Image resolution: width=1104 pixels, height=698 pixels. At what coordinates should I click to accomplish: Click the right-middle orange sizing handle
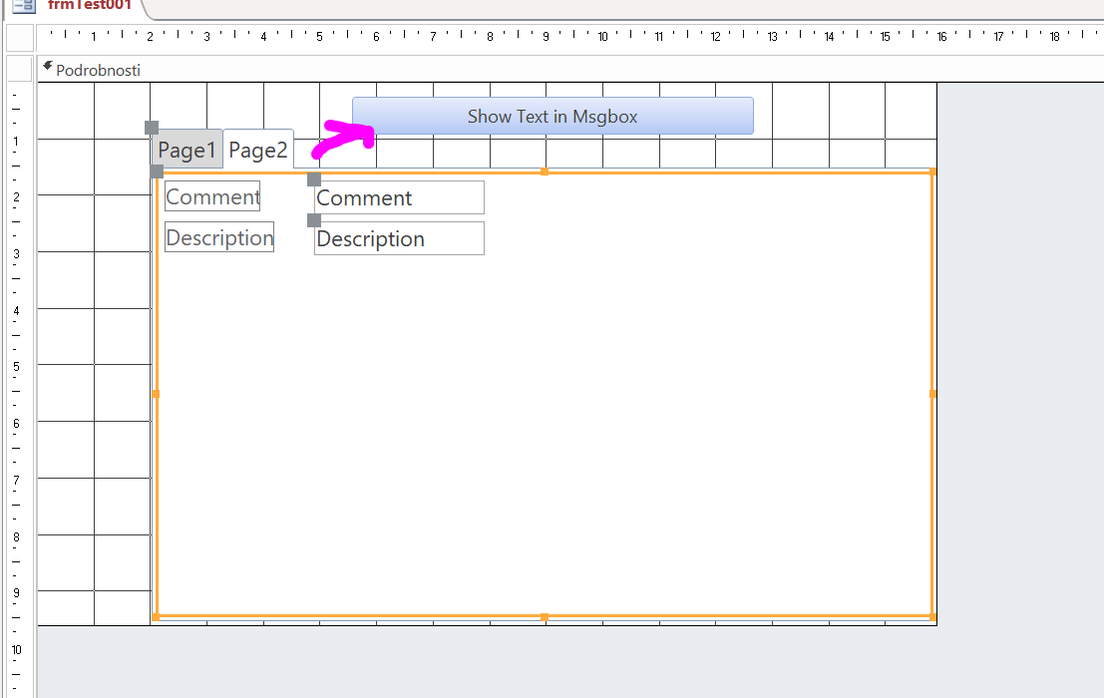point(932,394)
